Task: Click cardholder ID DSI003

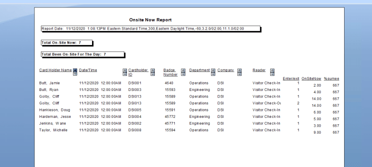Action: 135,90
